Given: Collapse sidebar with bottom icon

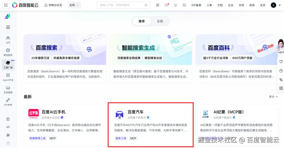Looking at the screenshot, I should point(8,143).
